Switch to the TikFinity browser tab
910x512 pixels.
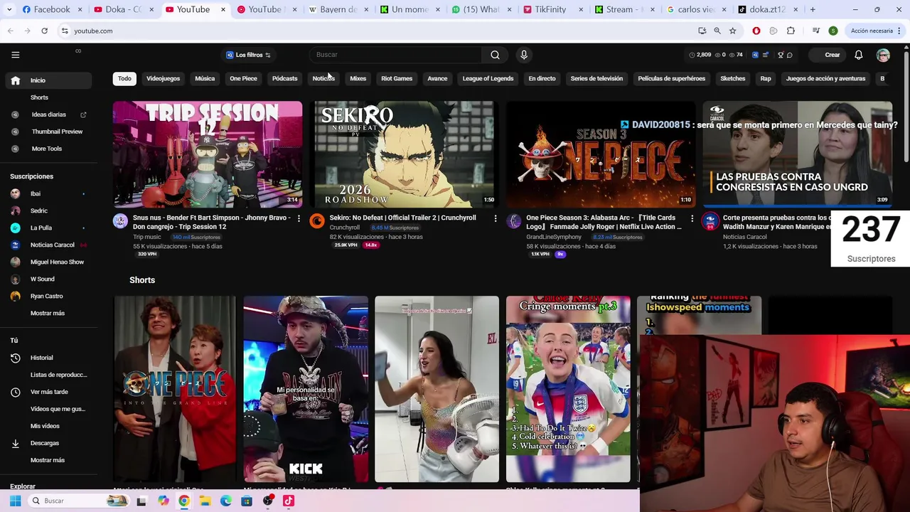click(552, 9)
